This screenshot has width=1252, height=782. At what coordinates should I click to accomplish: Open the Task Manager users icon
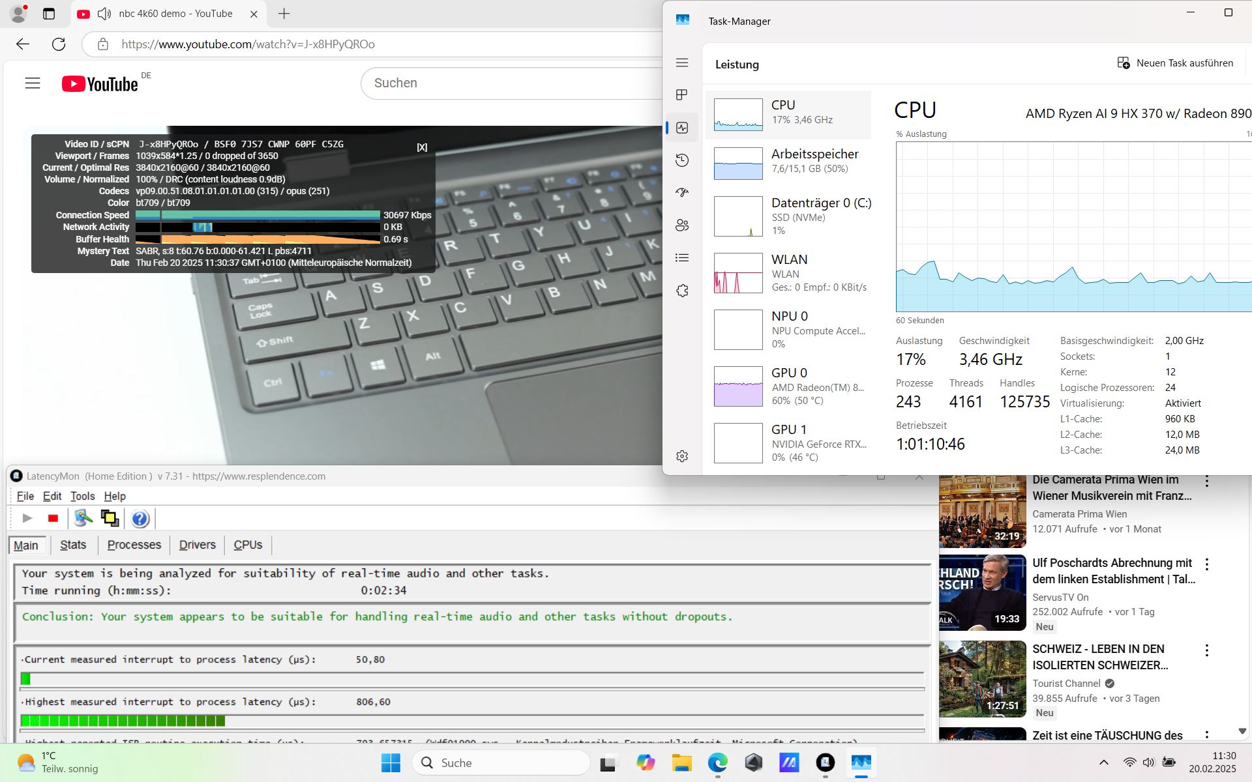[682, 225]
